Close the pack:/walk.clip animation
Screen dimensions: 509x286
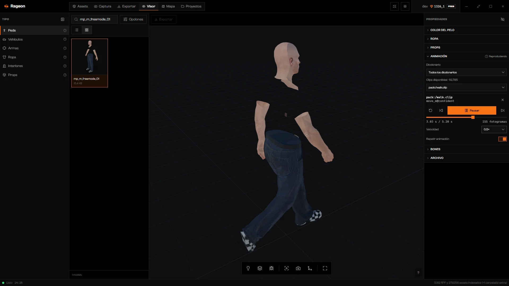click(503, 100)
